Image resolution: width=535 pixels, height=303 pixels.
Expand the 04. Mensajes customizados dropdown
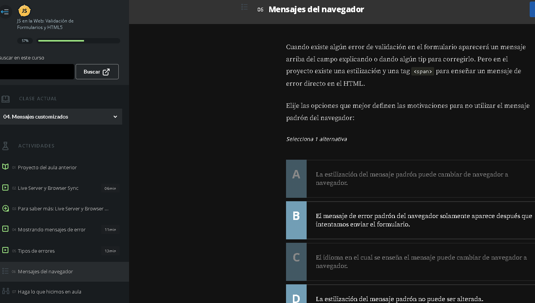point(61,117)
